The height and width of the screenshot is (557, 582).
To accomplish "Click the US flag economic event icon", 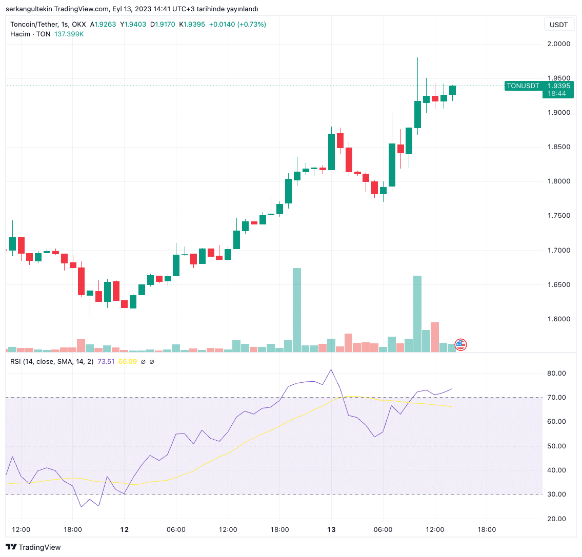I will pyautogui.click(x=460, y=345).
